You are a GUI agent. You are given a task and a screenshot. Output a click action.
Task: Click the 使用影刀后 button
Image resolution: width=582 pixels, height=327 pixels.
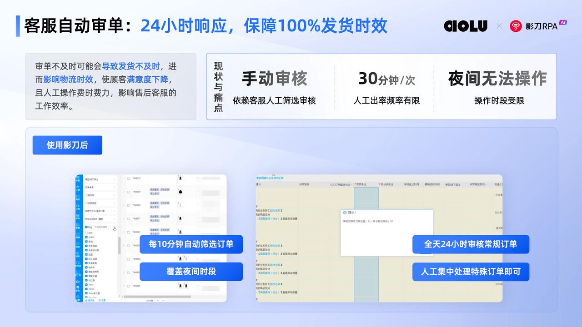67,145
